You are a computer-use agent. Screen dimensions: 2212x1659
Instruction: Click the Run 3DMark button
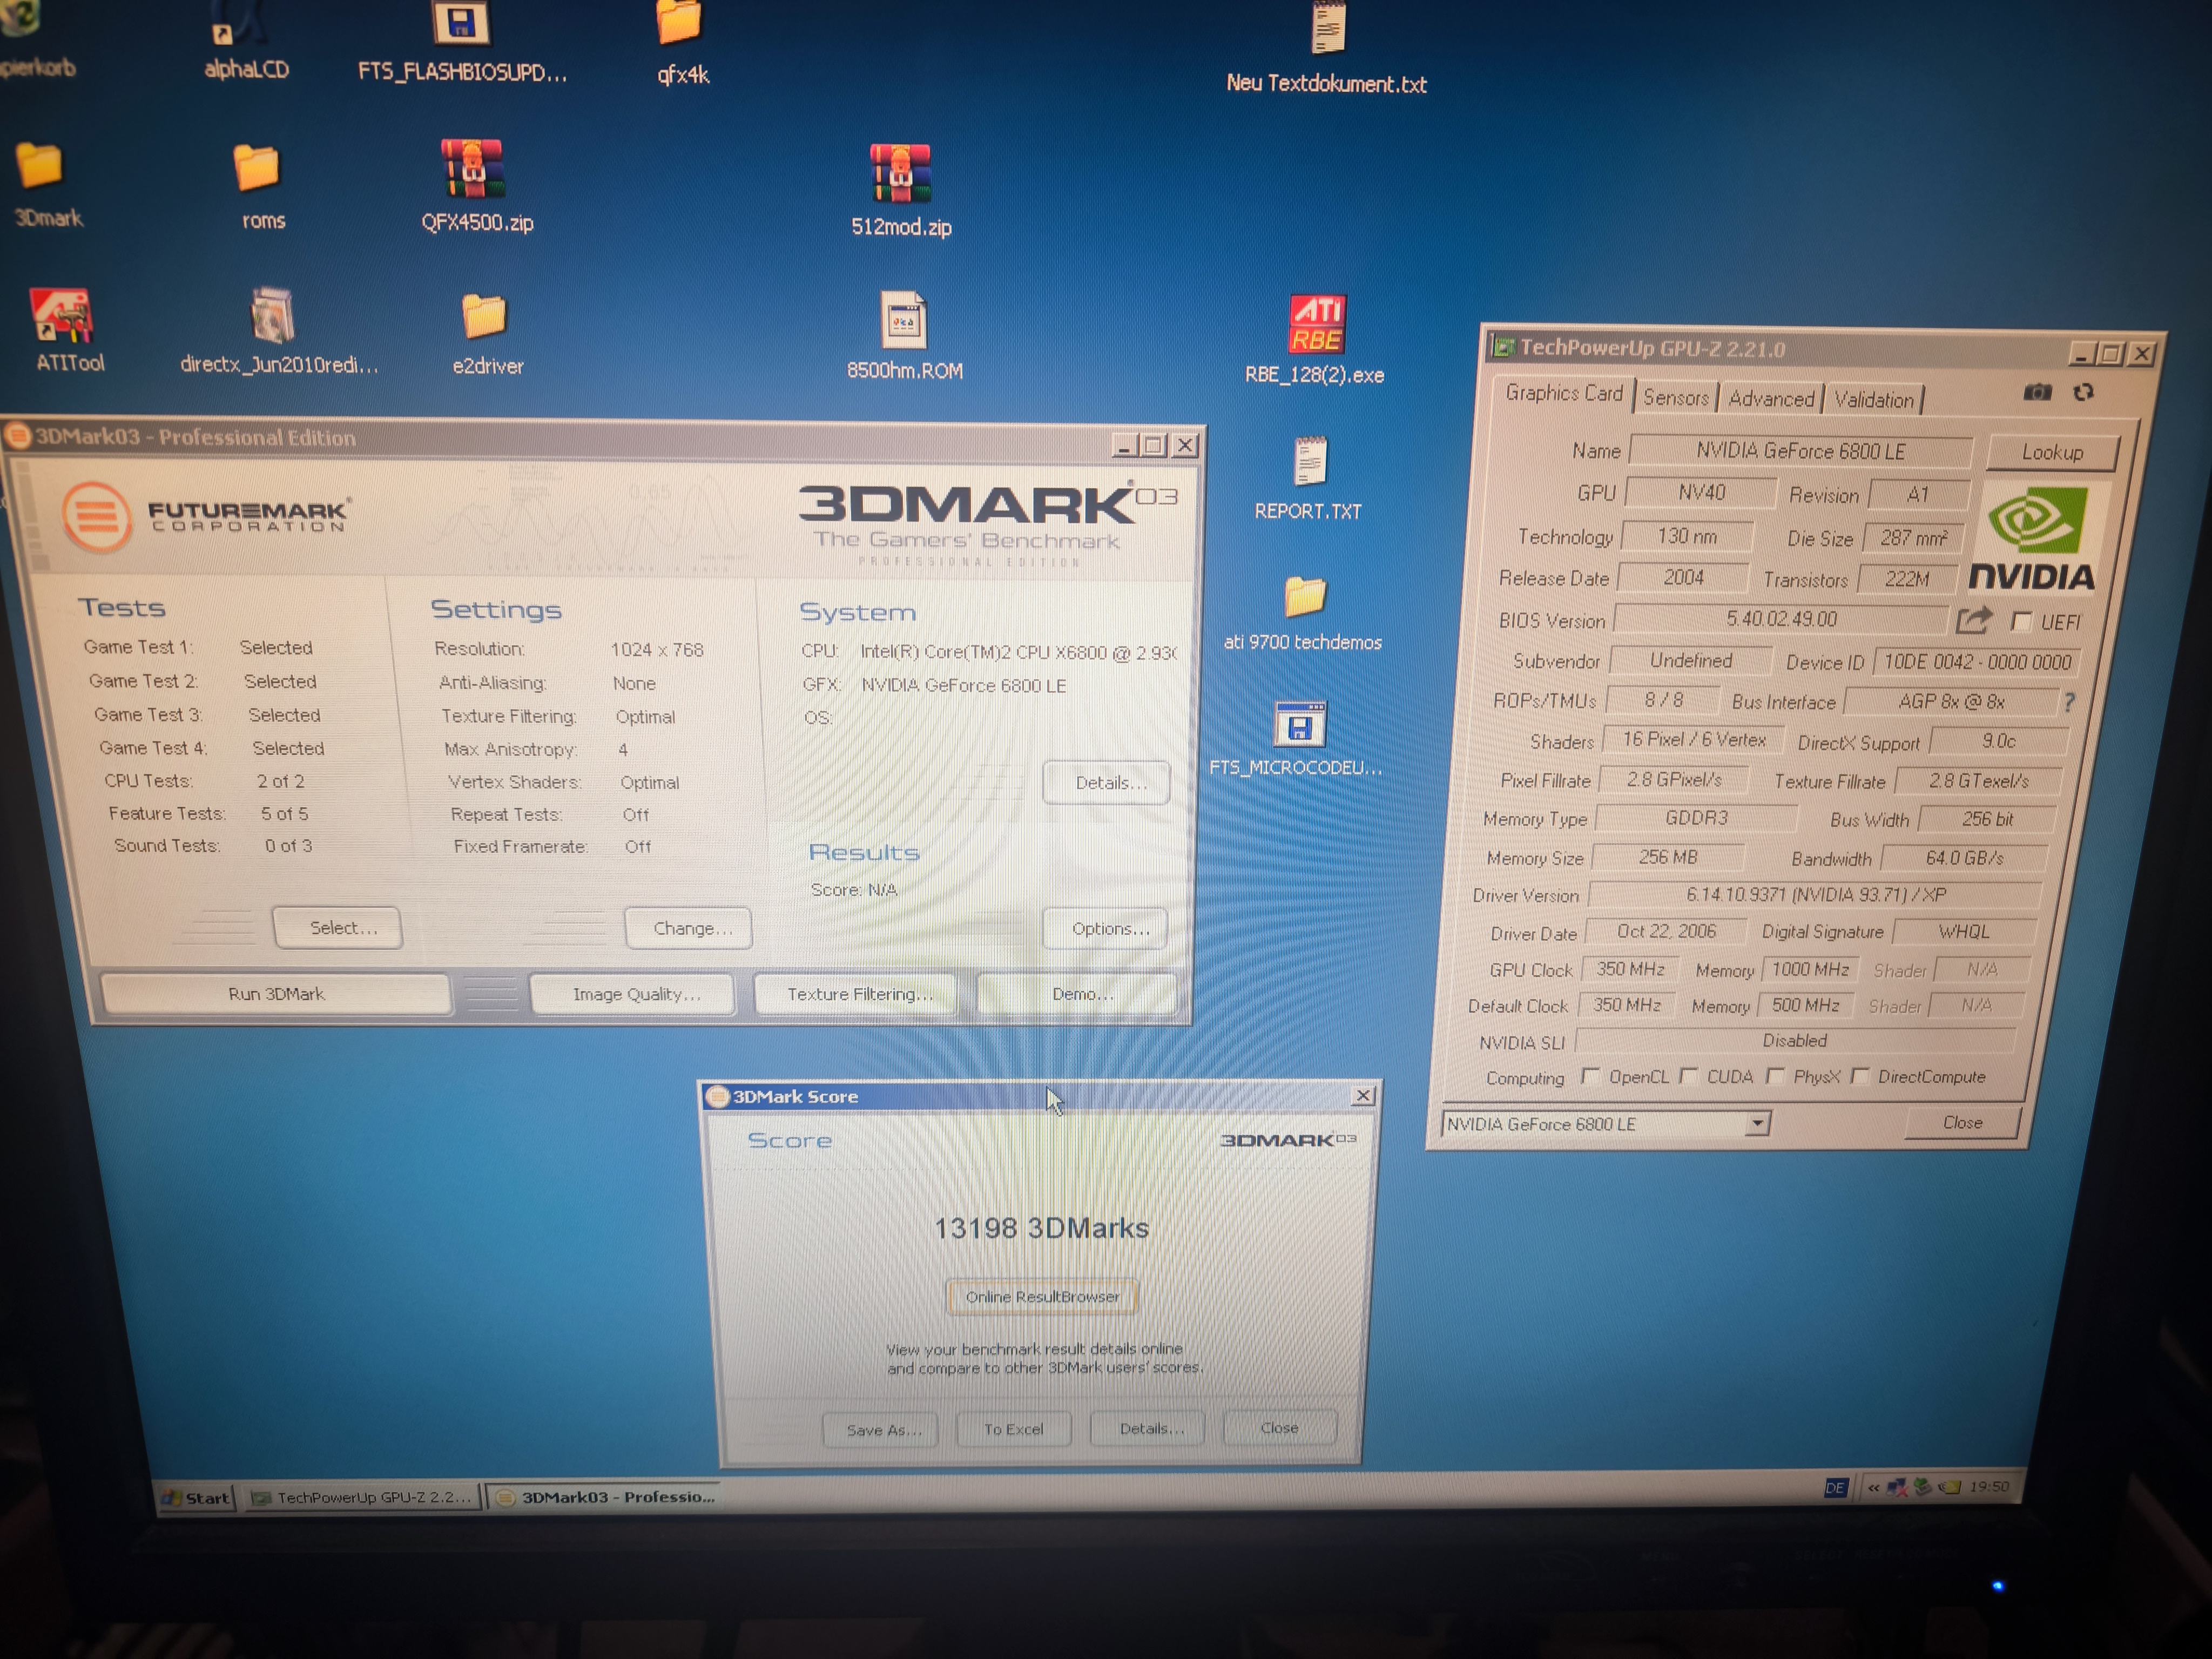point(276,994)
